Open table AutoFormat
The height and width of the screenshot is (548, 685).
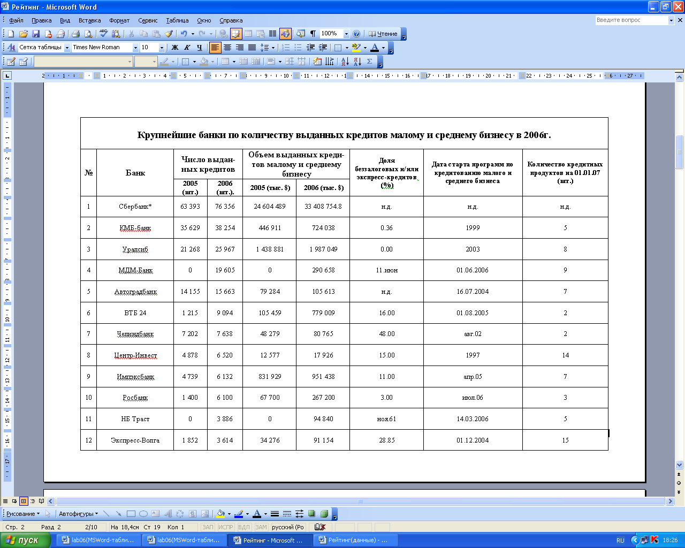point(317,62)
